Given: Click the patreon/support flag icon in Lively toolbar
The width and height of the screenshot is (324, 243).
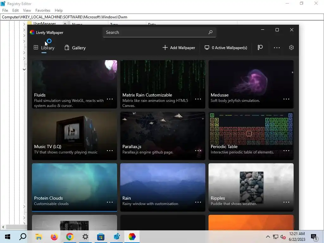Looking at the screenshot, I should [x=260, y=47].
